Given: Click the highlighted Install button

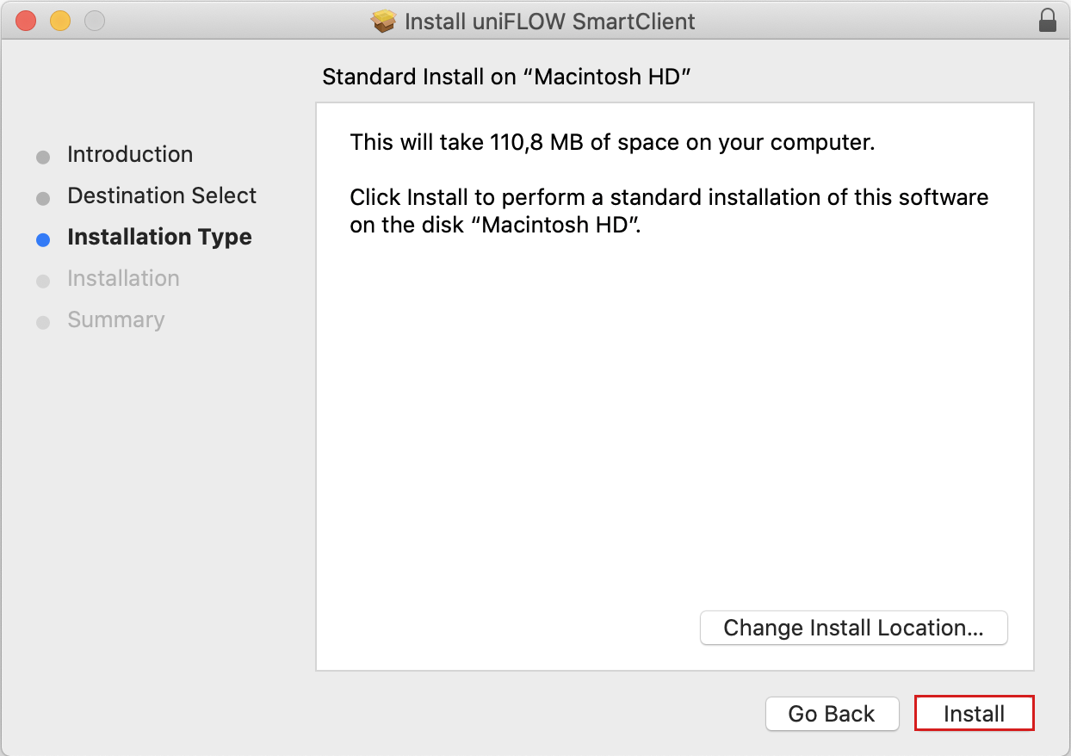Looking at the screenshot, I should [974, 713].
